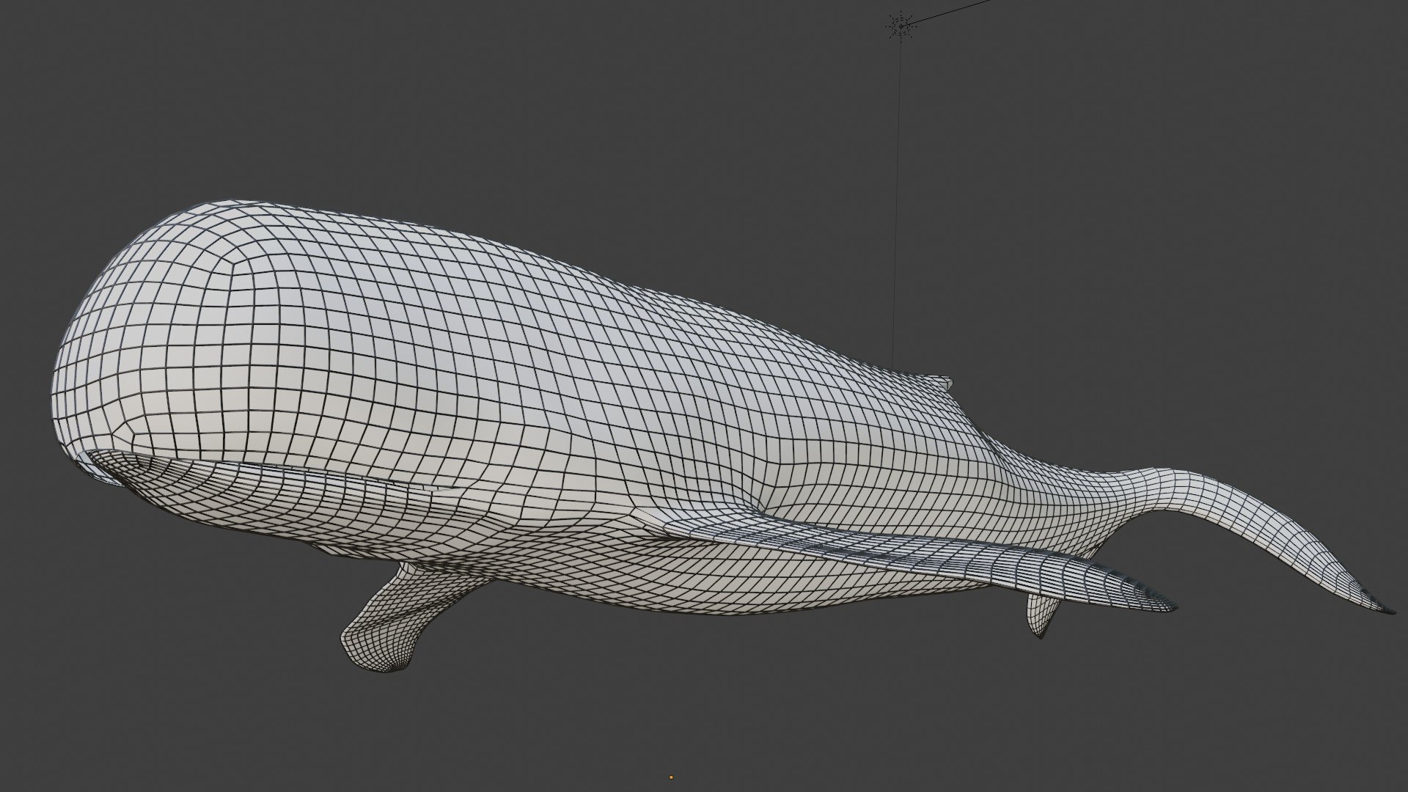Select the small orange origin dot

[671, 777]
